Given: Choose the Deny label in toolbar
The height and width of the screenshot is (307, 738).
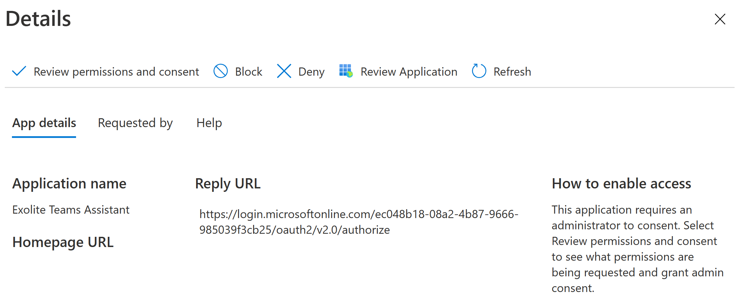Looking at the screenshot, I should click(x=311, y=72).
